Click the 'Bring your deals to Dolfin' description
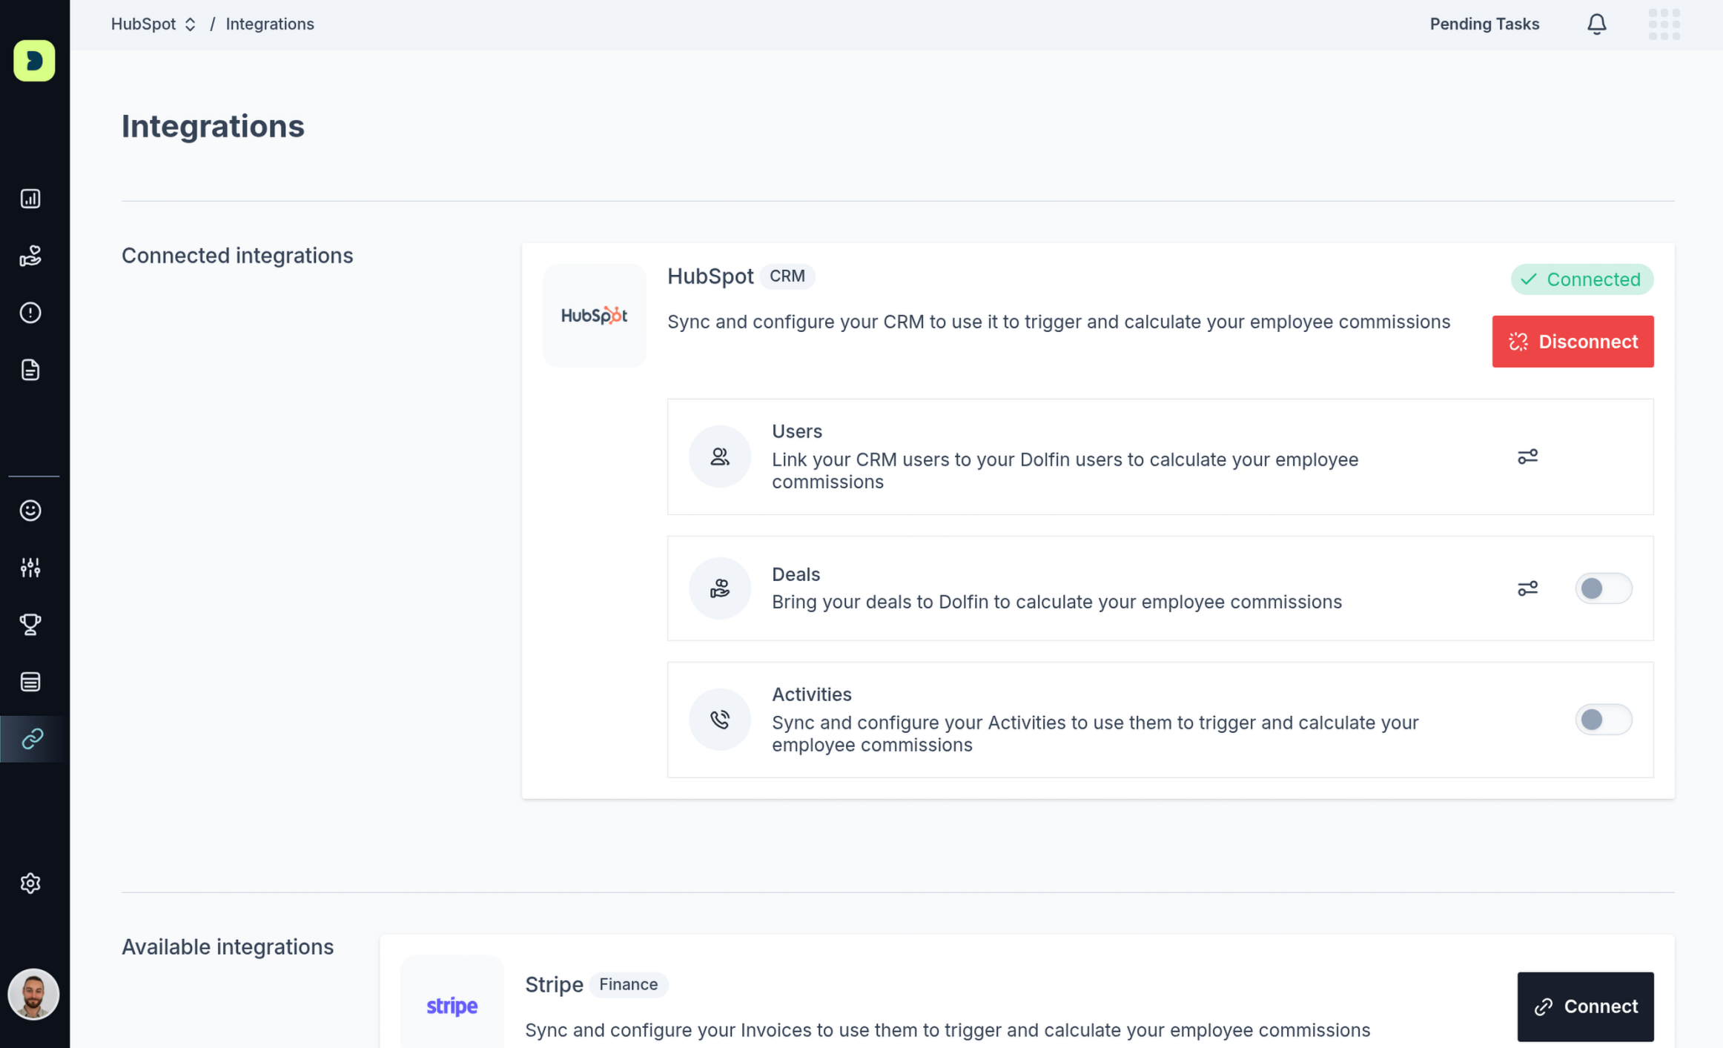The height and width of the screenshot is (1048, 1723). [1056, 602]
